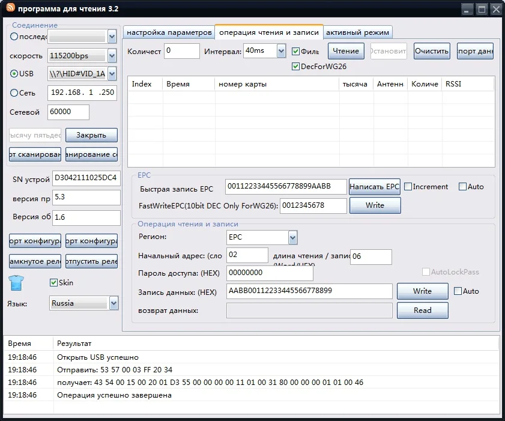Click the orange RSS app icon
505x421 pixels.
(10, 7)
